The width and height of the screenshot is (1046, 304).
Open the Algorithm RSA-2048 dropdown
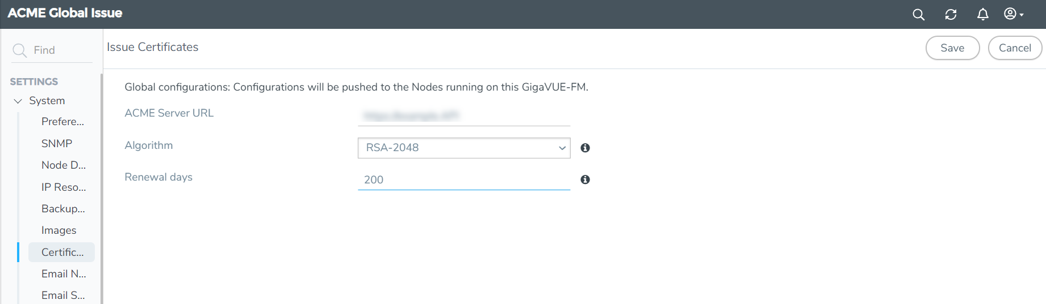pos(463,148)
